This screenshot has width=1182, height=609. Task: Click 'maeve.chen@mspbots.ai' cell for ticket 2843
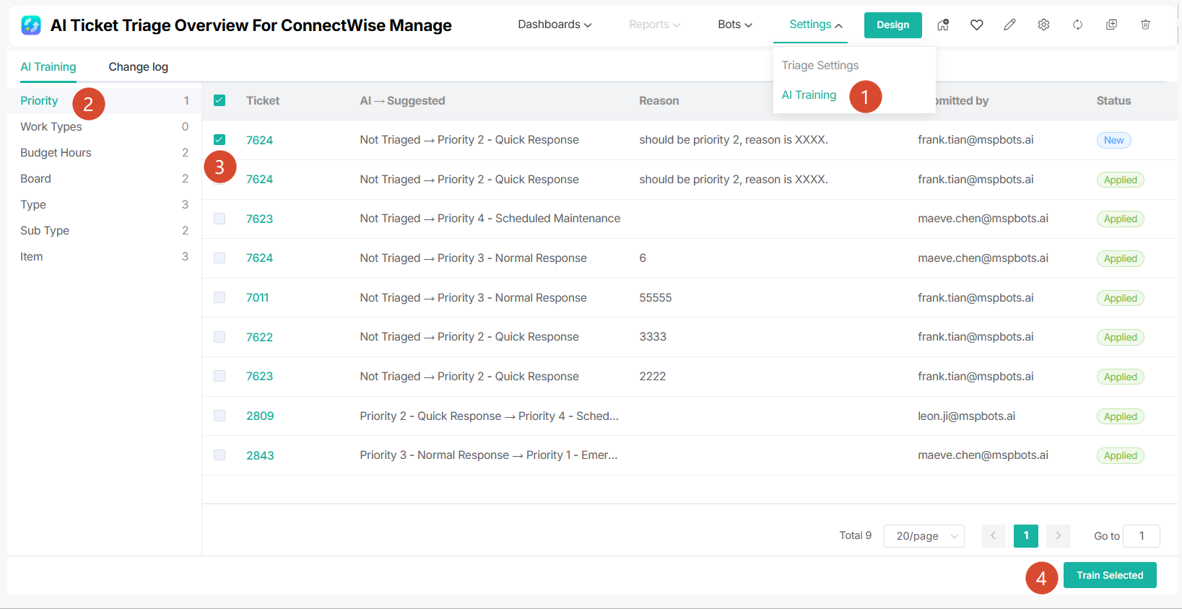[983, 455]
